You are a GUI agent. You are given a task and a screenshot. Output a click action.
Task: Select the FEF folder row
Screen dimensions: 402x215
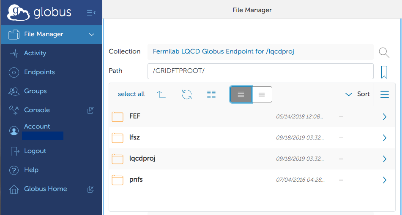coord(252,117)
